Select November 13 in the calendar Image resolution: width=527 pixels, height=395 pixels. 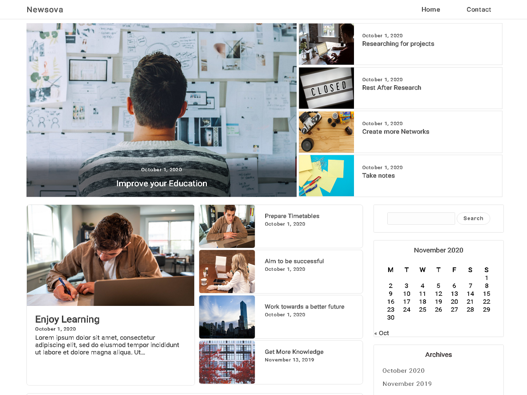pos(454,294)
